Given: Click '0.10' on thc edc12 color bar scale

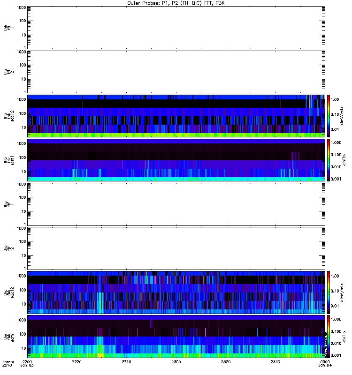Looking at the screenshot, I should click(335, 291).
